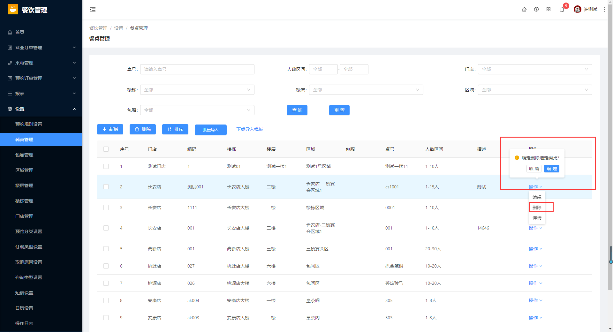Open 门店管理 in the sidebar
Screen dimensions: 613x333
(x=41, y=216)
